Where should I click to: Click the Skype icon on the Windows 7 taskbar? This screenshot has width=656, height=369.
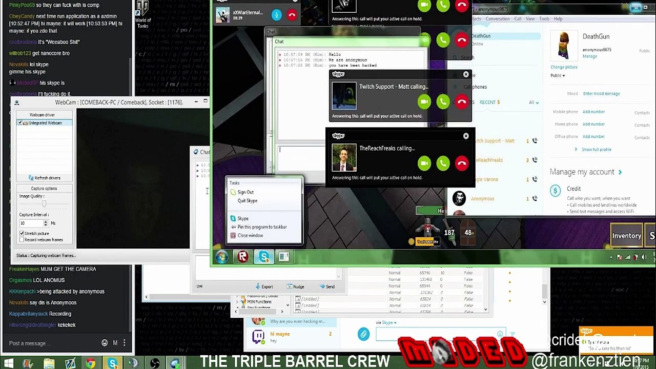264,257
